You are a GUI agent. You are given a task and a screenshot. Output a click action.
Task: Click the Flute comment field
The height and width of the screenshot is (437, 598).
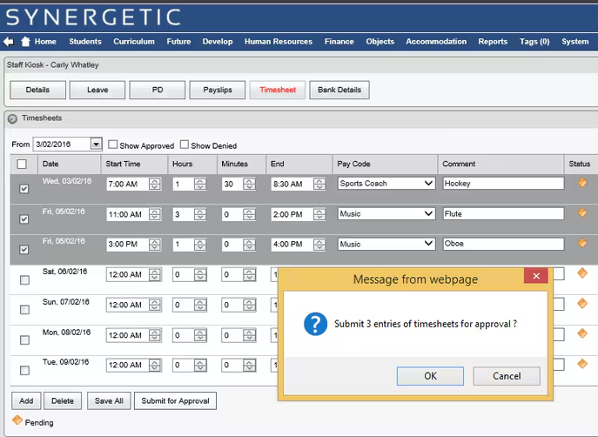pos(503,214)
